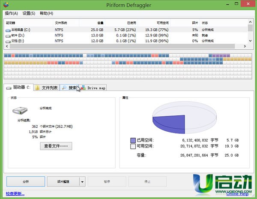Screen dimensions: 257x199
Task: Click the 12.9 GB (99%) free cell
Action: point(157,35)
